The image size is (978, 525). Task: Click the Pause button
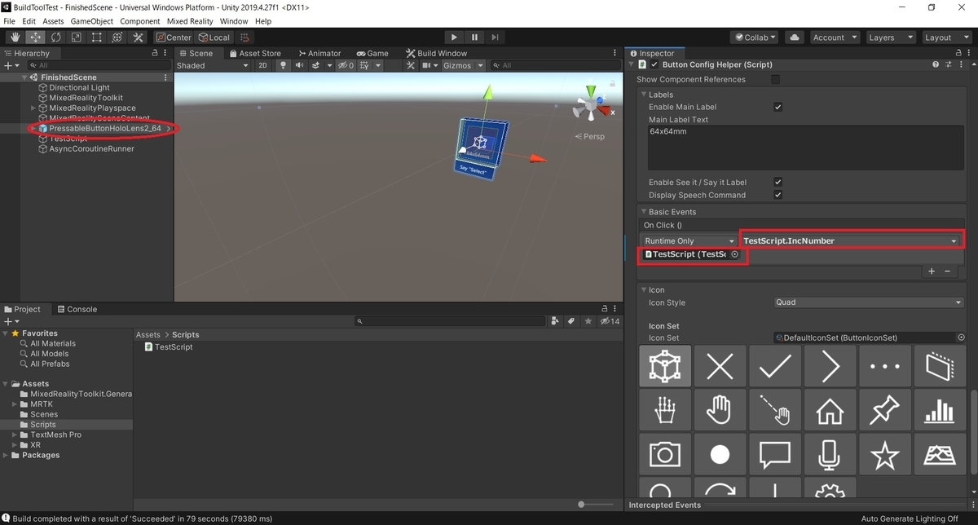point(474,37)
